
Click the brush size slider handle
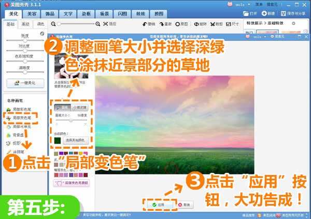coord(71,120)
